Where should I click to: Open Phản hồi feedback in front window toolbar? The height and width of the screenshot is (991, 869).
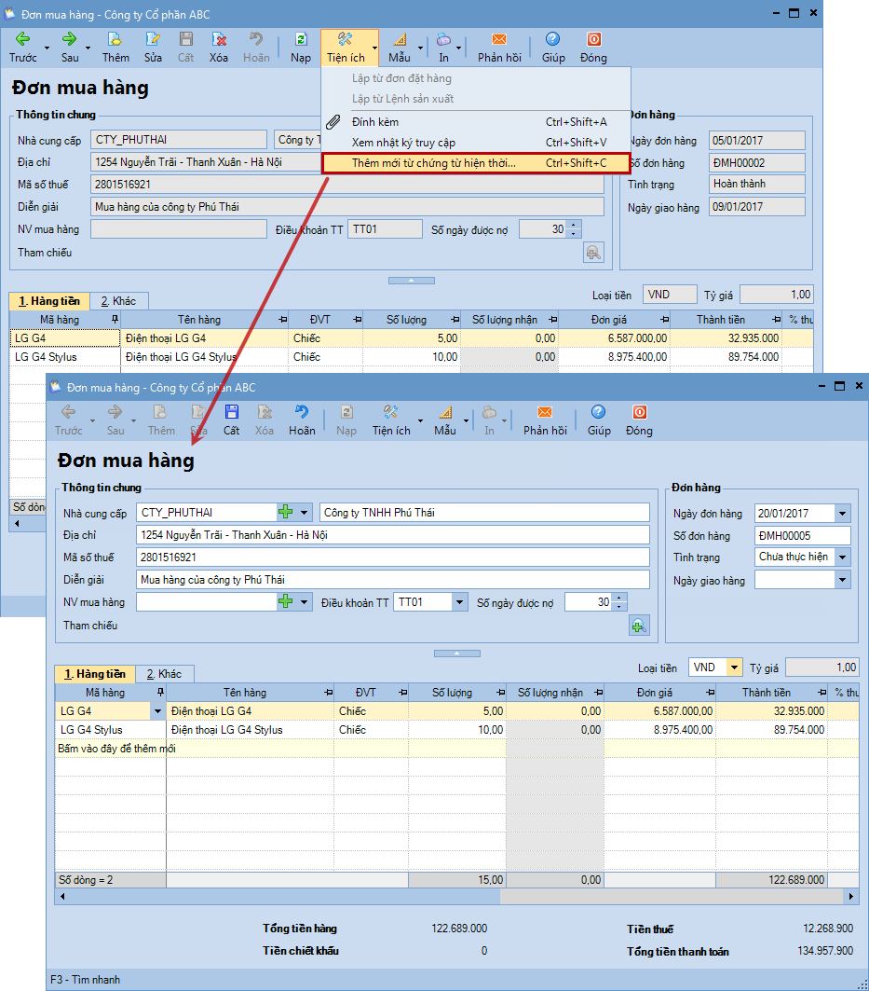pos(545,419)
